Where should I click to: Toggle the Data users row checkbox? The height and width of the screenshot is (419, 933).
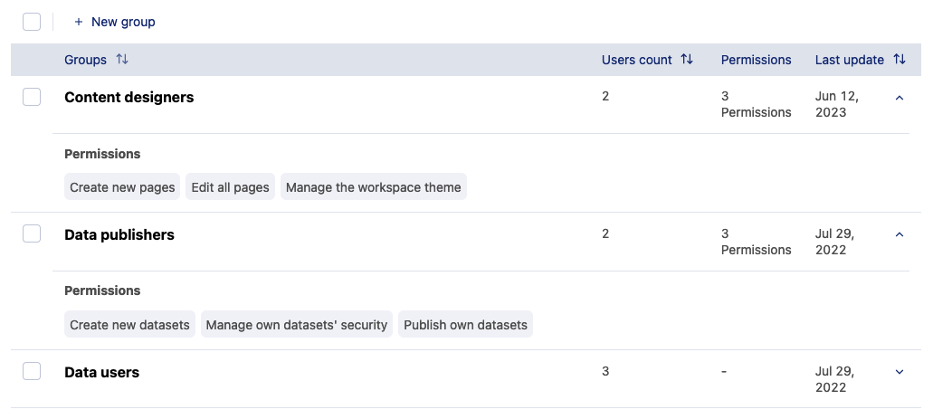click(x=32, y=371)
